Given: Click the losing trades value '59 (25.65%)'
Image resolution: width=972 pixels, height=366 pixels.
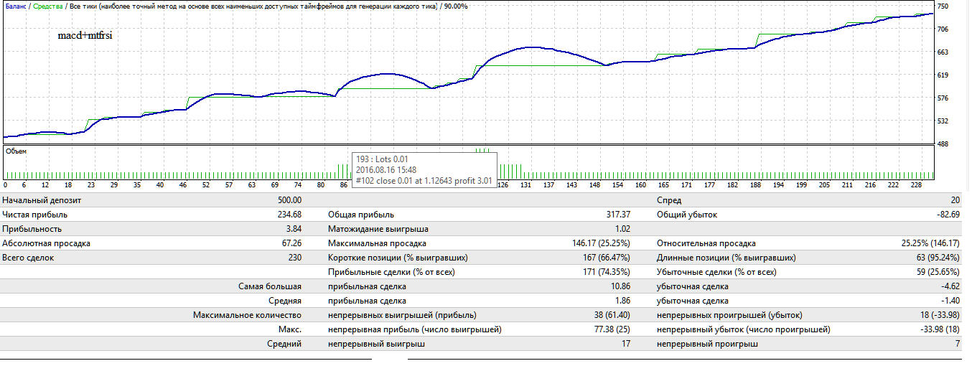Looking at the screenshot, I should click(x=938, y=272).
